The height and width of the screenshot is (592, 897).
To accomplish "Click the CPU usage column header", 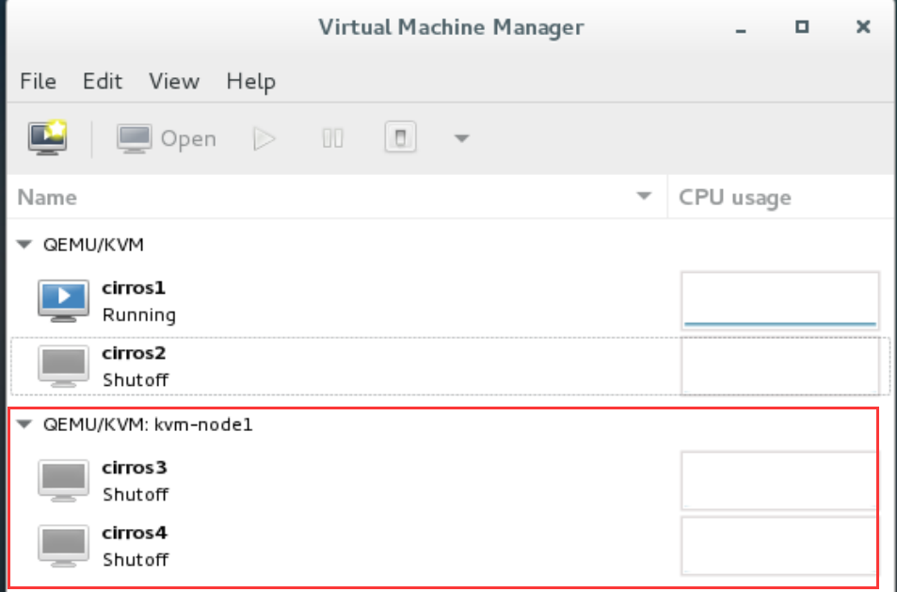I will coord(780,197).
